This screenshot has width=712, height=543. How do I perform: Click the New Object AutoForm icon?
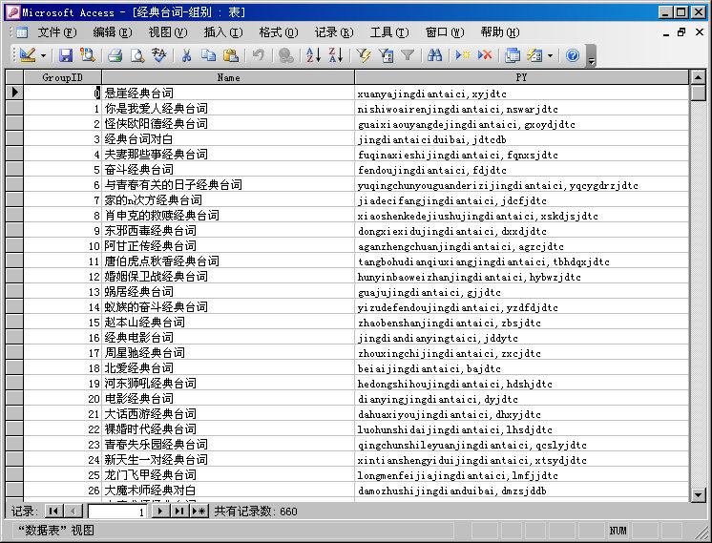pos(534,55)
